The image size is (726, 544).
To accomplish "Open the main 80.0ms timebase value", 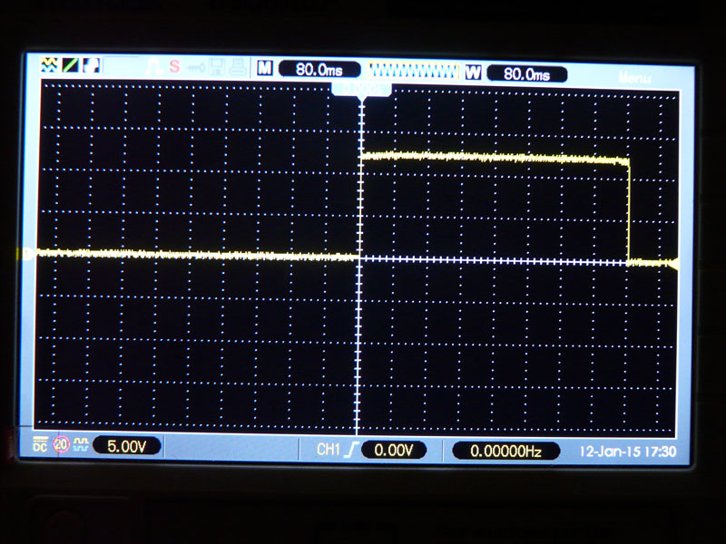I will pyautogui.click(x=318, y=69).
